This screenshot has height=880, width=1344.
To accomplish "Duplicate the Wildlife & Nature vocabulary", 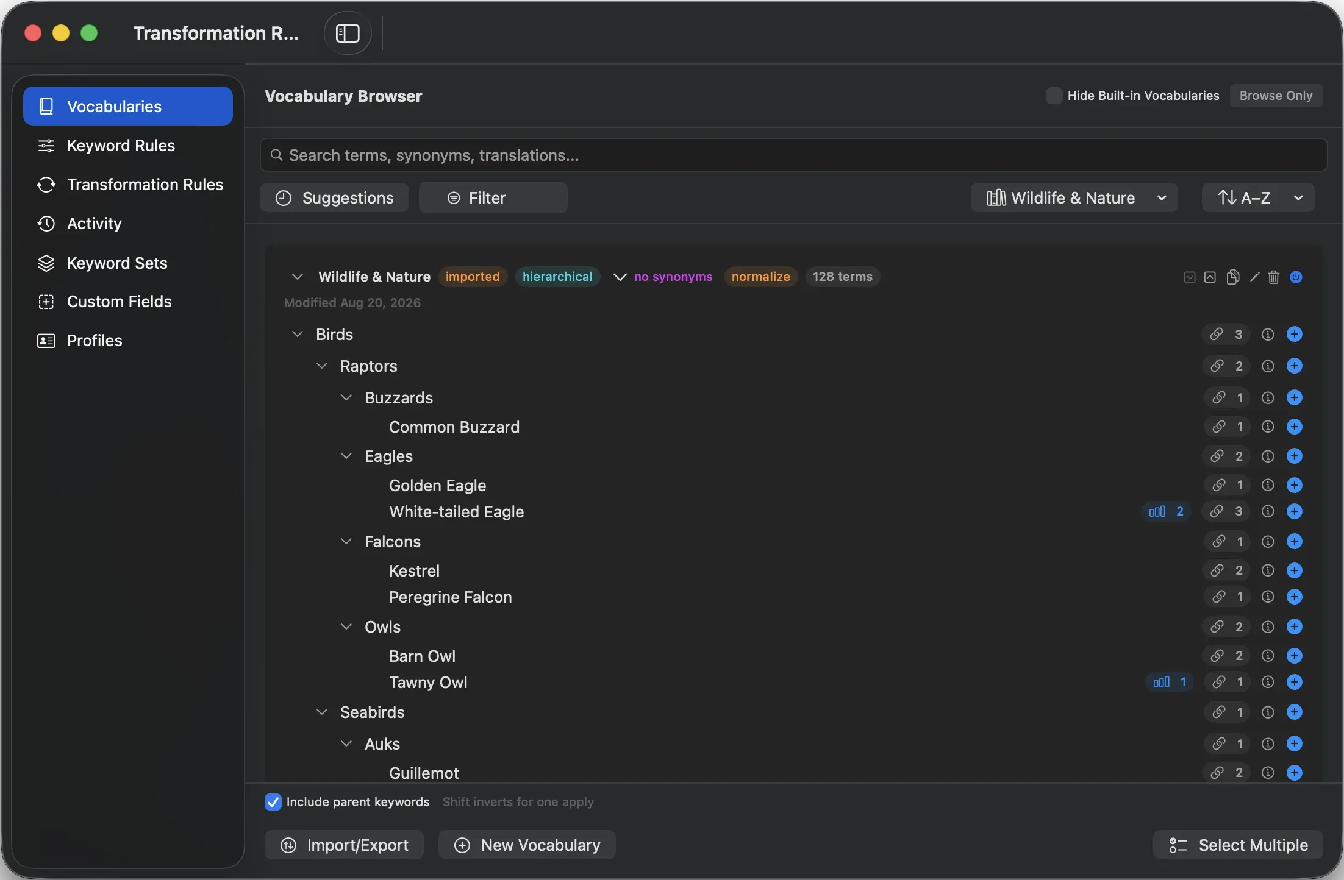I will 1232,277.
